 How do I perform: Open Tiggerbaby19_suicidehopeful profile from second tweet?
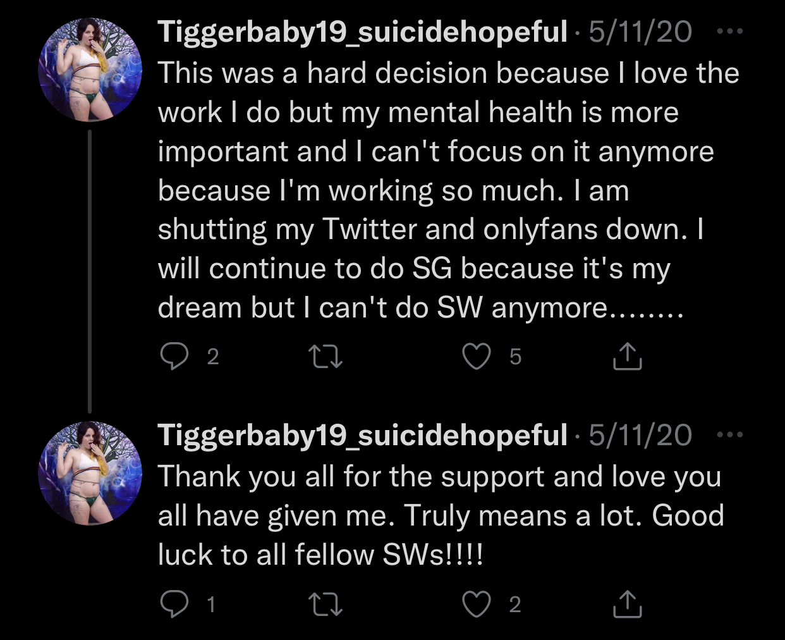click(x=362, y=436)
